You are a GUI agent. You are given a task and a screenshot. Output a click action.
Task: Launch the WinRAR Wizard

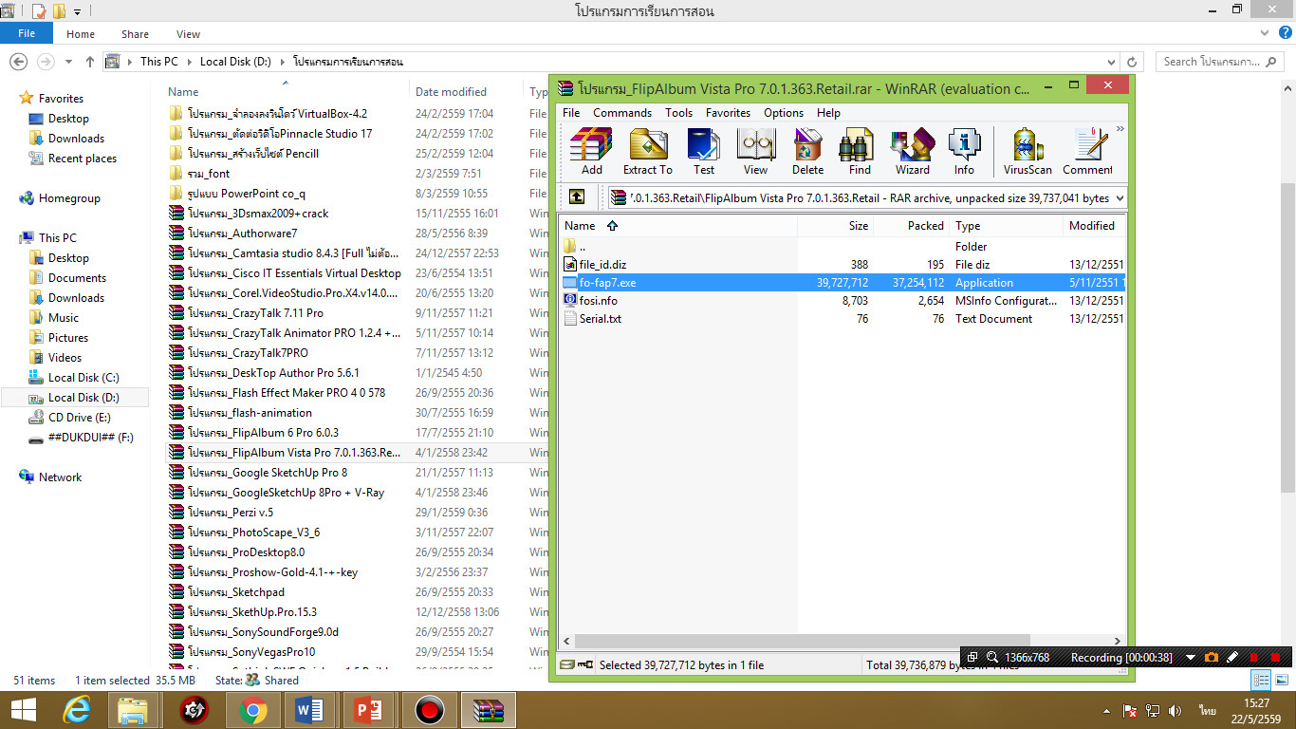click(913, 152)
